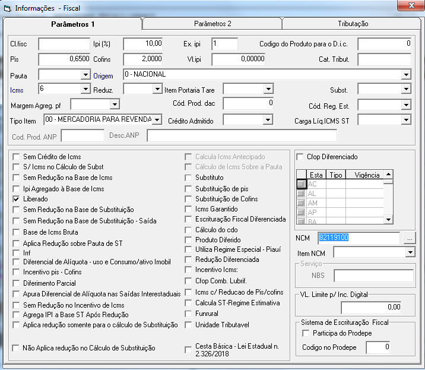Expand the Origem dropdown list

pyautogui.click(x=406, y=74)
